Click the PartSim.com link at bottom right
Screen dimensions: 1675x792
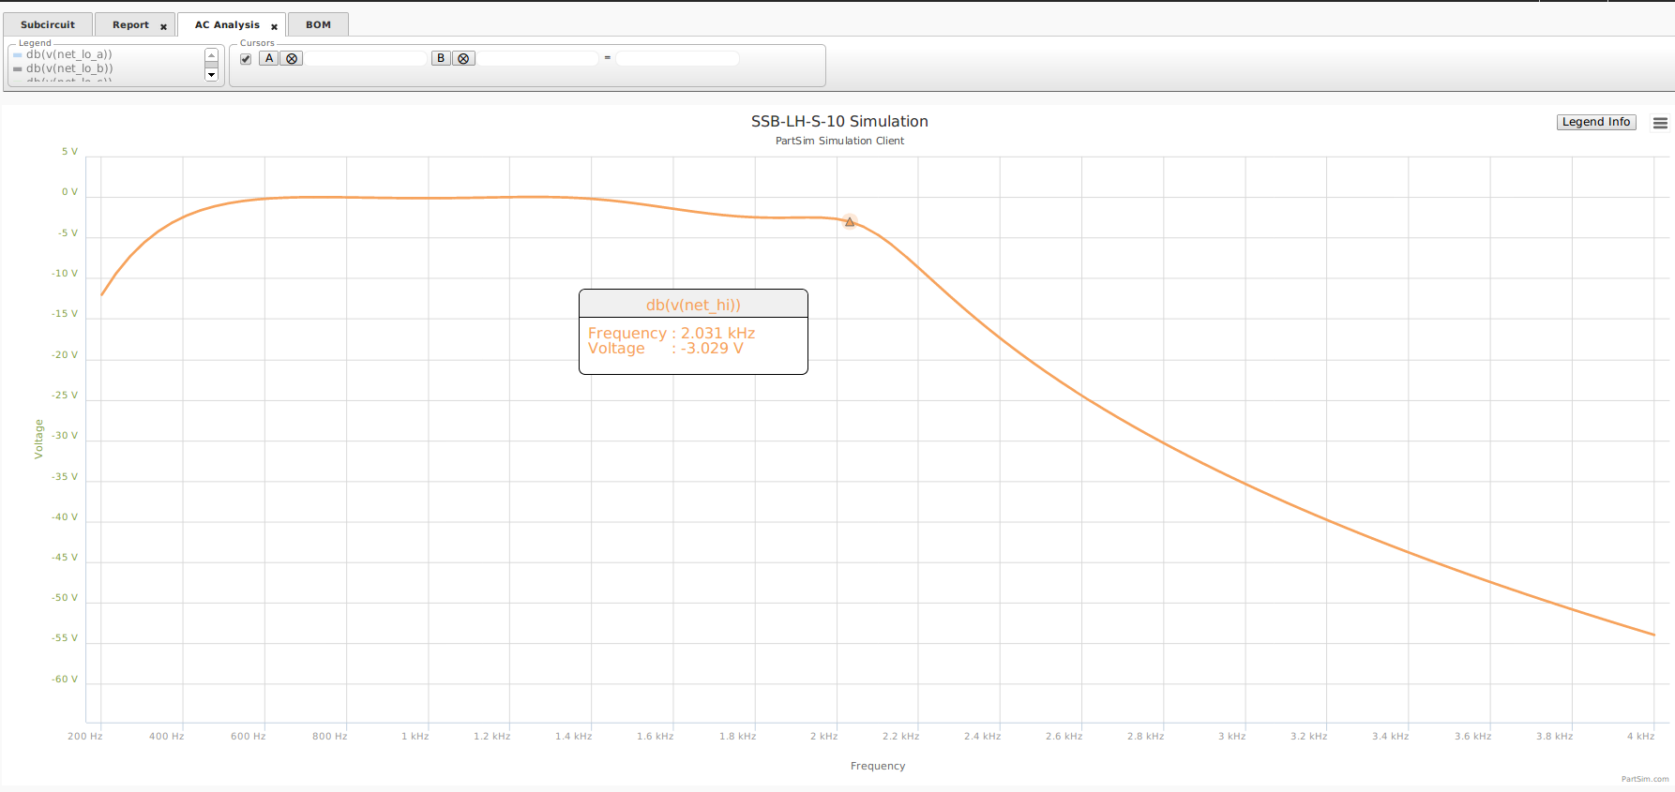click(1645, 779)
